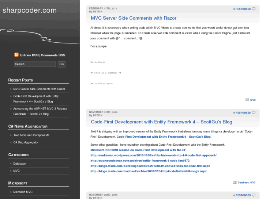Click the orange RSS feed icon
This screenshot has height=199, width=266.
point(16,55)
